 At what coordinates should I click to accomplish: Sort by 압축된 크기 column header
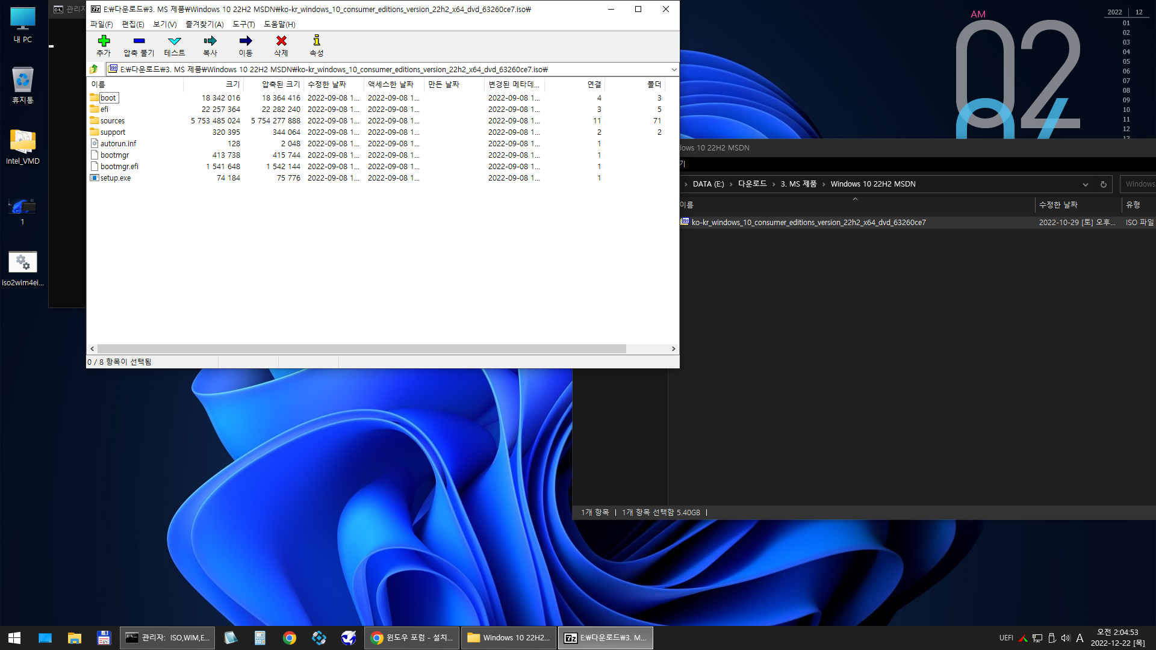273,84
